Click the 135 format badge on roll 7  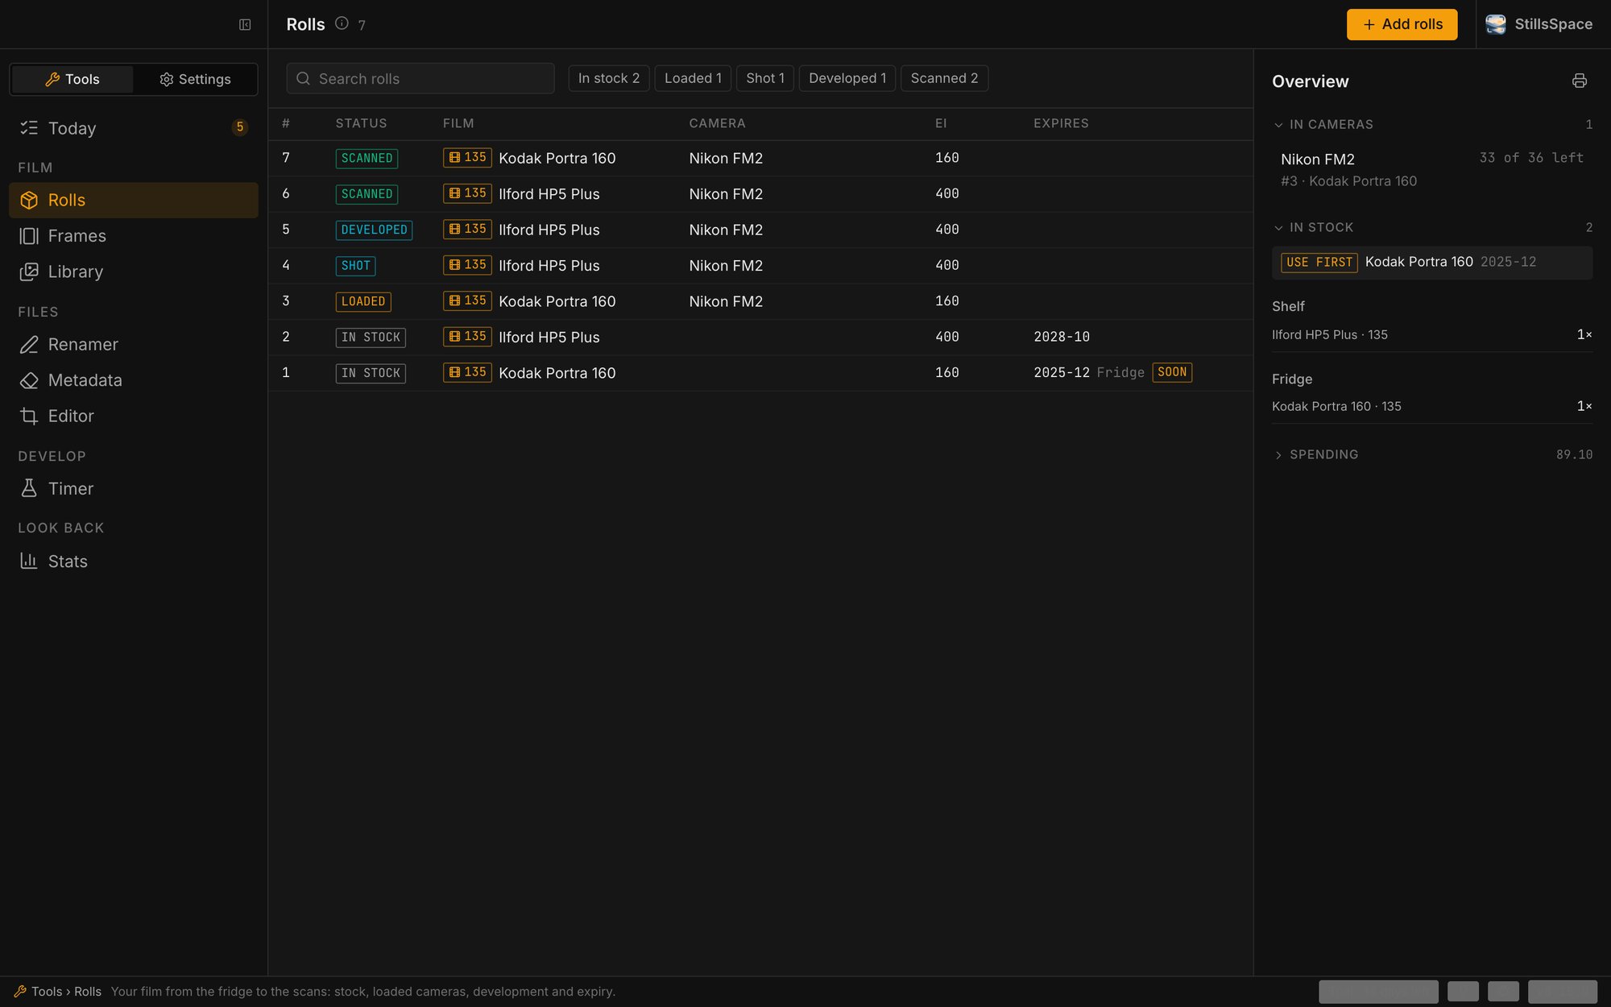point(467,157)
